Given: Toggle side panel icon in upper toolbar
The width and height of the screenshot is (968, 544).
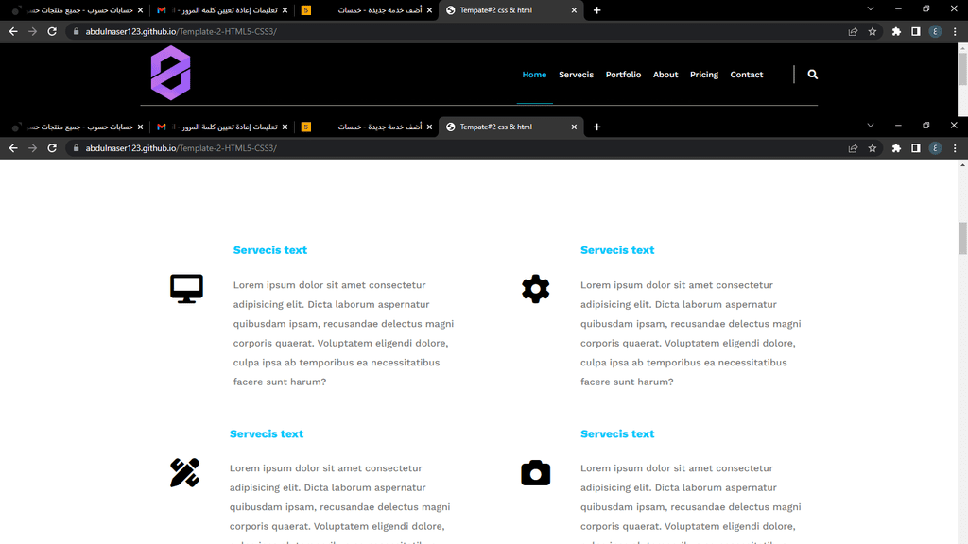Looking at the screenshot, I should click(x=915, y=31).
